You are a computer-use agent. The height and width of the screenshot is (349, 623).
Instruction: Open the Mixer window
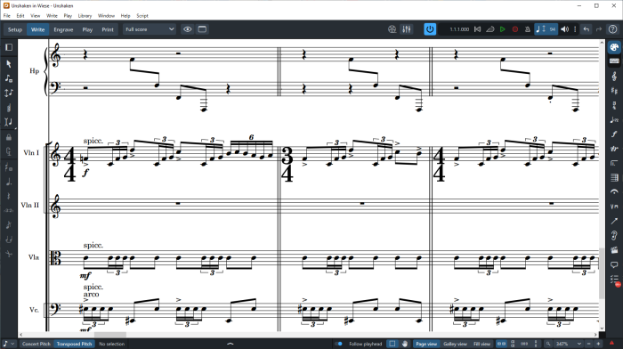[x=406, y=29]
